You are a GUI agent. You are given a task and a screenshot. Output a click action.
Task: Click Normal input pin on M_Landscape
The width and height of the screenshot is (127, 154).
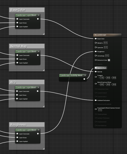(x=96, y=72)
